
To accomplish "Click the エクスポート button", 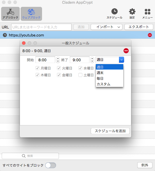I will [x=139, y=27].
